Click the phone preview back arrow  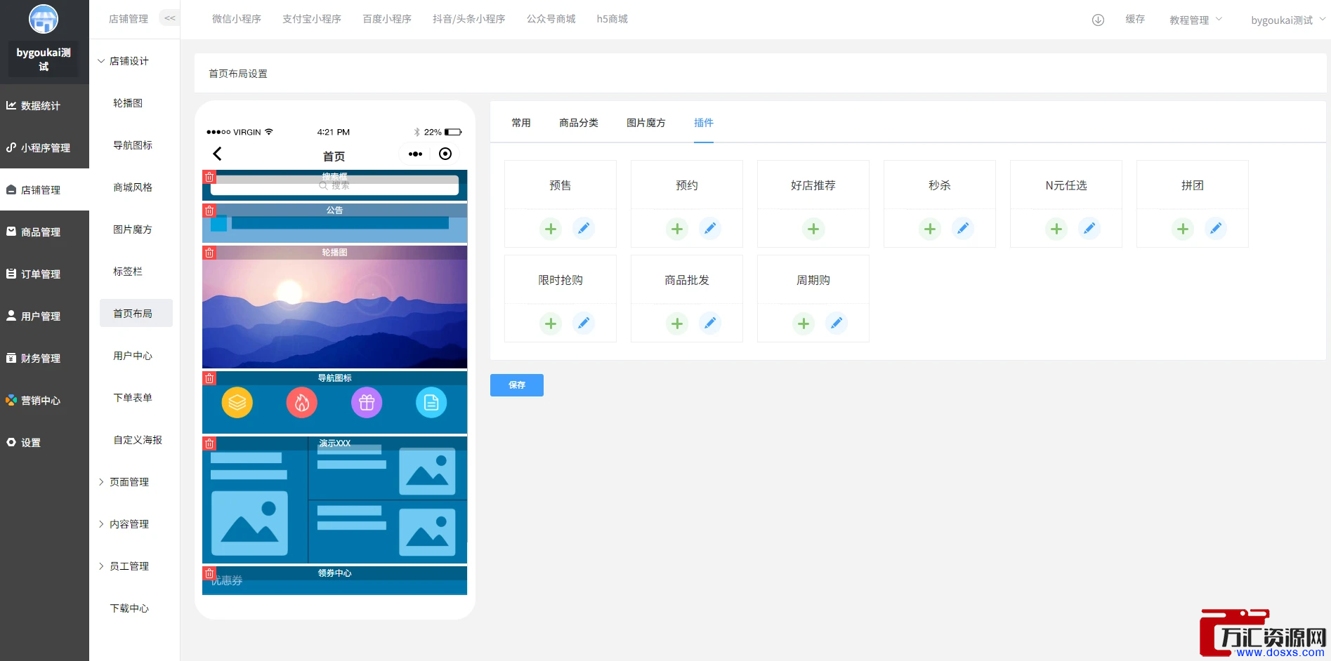pyautogui.click(x=217, y=154)
